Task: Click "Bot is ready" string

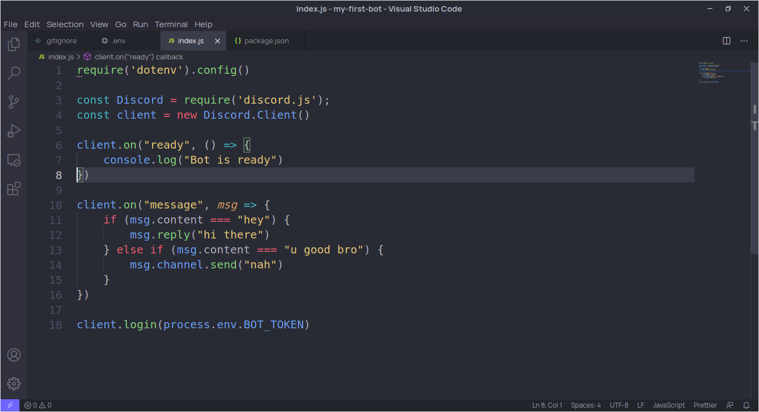Action: point(230,160)
